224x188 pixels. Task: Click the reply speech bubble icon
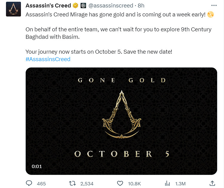coord(29,183)
